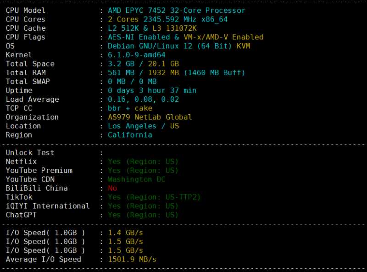Click the Average I/O Speed 1501.9 MB/s

(132, 260)
